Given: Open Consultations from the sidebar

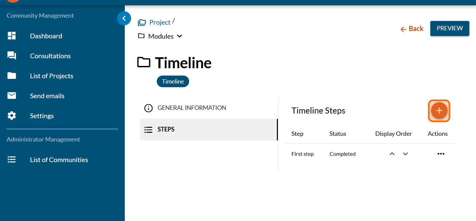Looking at the screenshot, I should 50,56.
